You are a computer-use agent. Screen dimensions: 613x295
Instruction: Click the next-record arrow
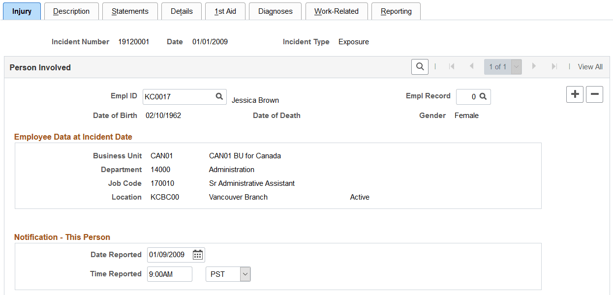pos(534,66)
